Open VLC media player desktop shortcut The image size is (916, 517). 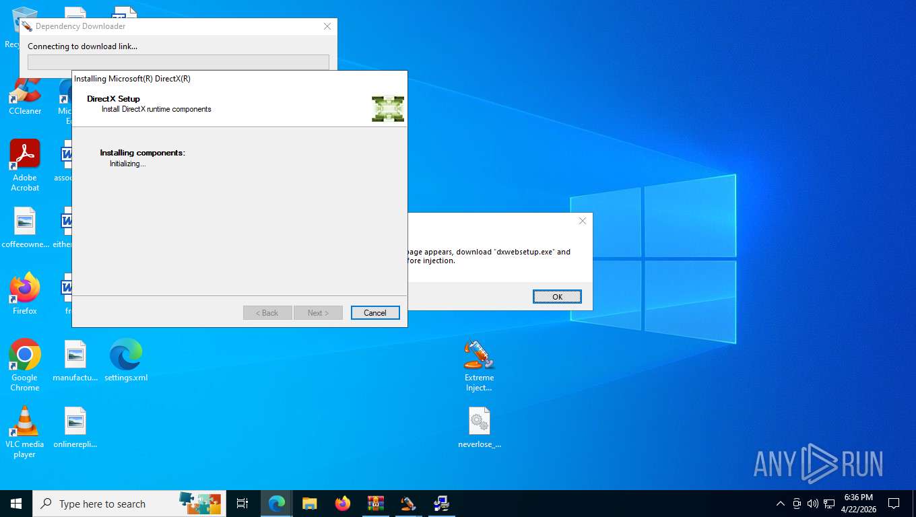coord(25,432)
